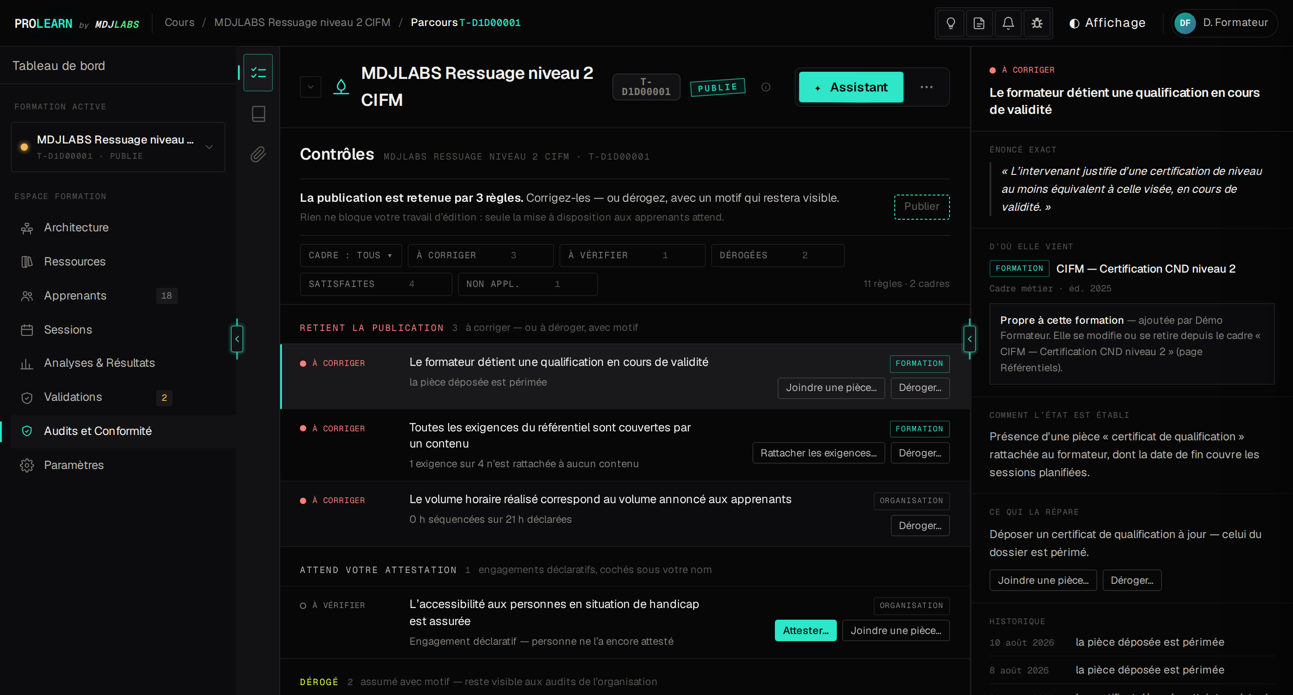
Task: Open Tableau de bord
Action: (59, 66)
